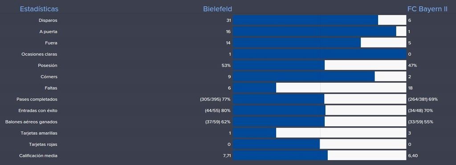Click the Faltas comparison bar

click(x=320, y=88)
